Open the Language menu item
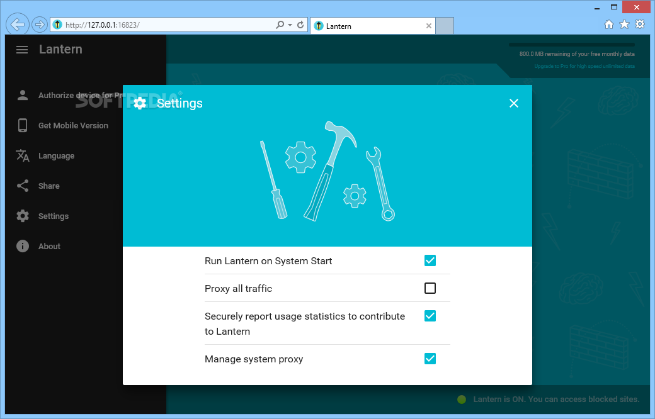Image resolution: width=655 pixels, height=419 pixels. pos(57,155)
